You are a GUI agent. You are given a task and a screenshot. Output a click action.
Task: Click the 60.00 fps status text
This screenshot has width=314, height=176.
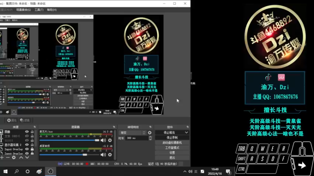tap(135, 164)
